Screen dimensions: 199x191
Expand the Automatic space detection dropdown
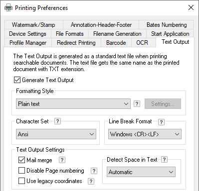tap(141, 172)
